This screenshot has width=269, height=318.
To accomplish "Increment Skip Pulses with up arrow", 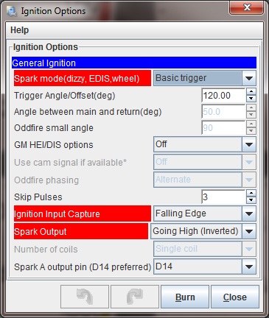I will coord(251,193).
